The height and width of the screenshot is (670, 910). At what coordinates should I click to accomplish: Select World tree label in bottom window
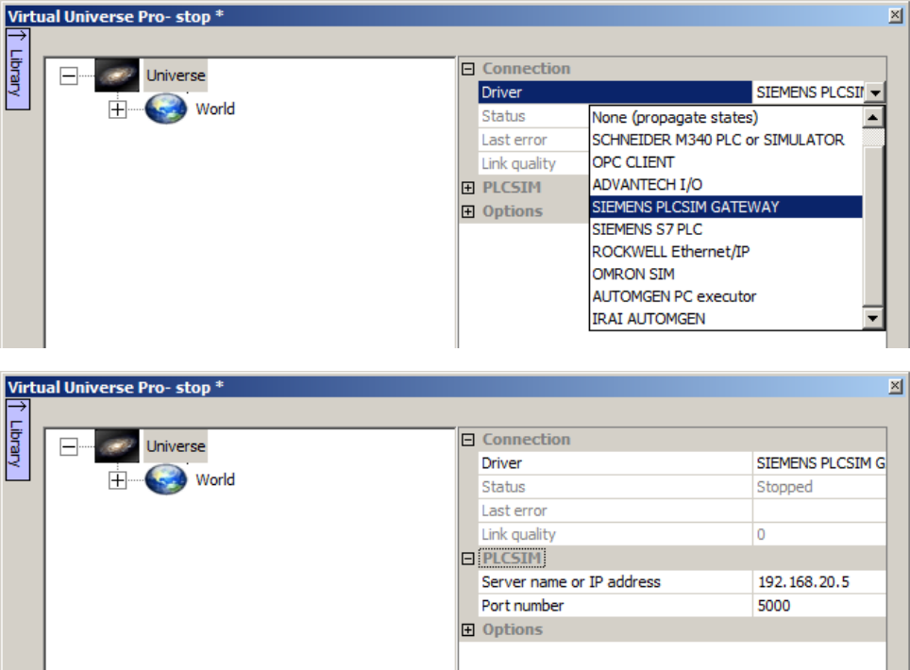215,480
